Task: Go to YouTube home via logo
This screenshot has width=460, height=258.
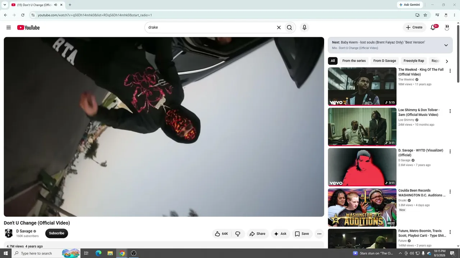Action: coord(28,28)
